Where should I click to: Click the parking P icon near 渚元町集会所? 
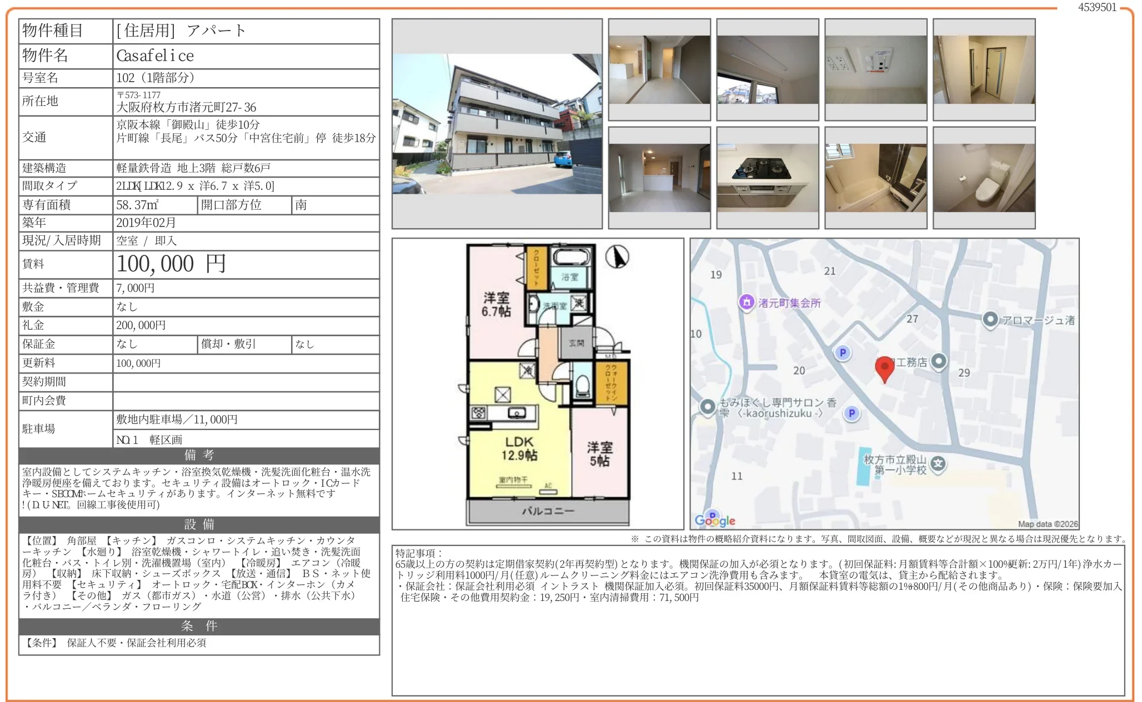point(843,353)
